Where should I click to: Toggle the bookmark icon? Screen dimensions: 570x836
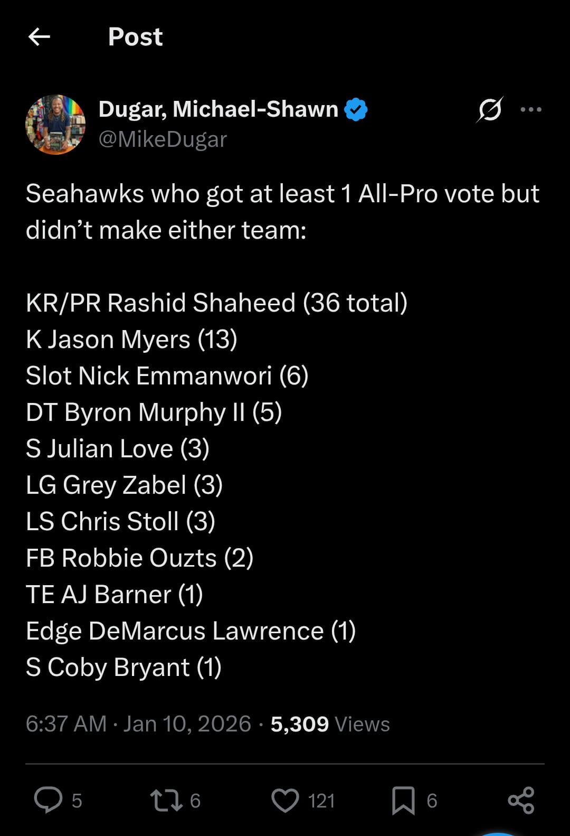coord(403,800)
